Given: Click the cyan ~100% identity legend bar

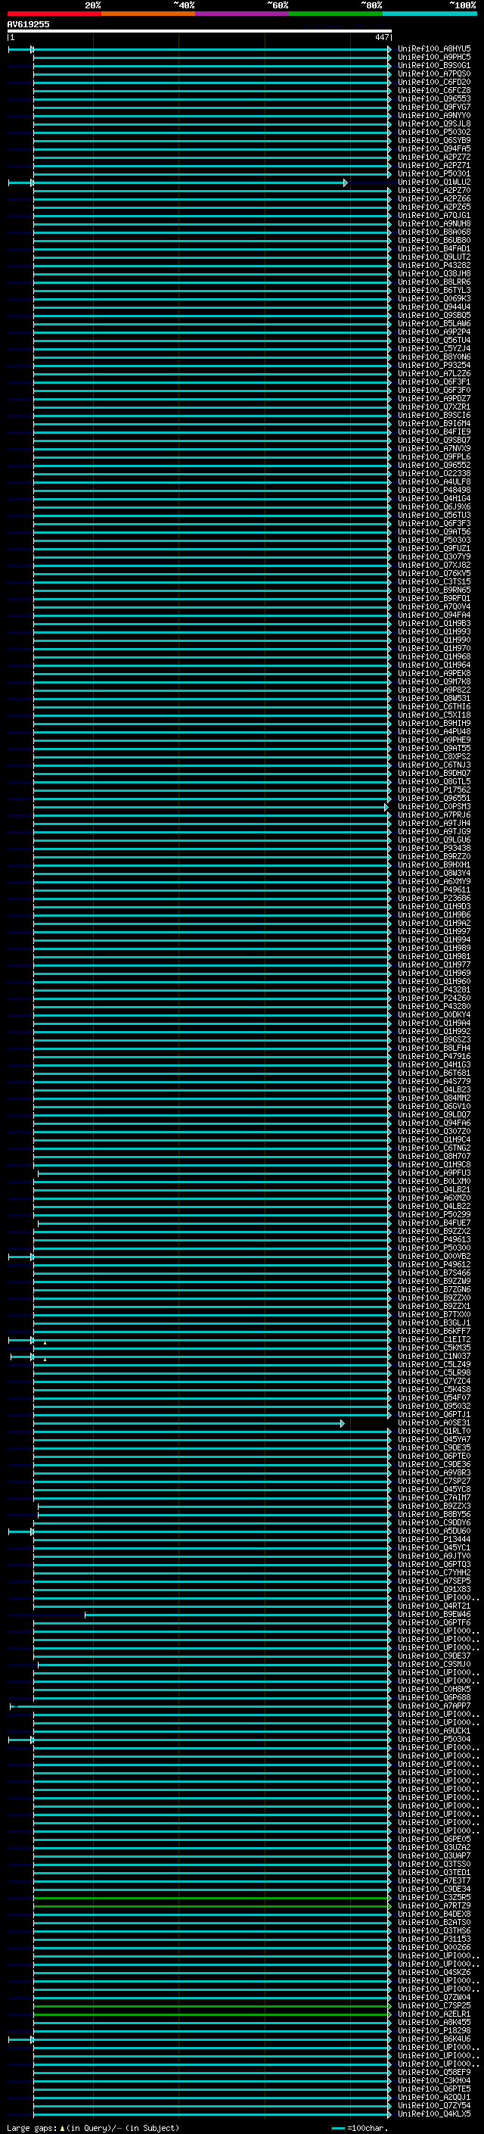Looking at the screenshot, I should (430, 14).
